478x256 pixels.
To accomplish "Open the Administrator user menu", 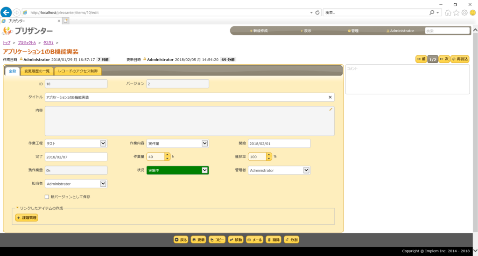I will coord(400,31).
